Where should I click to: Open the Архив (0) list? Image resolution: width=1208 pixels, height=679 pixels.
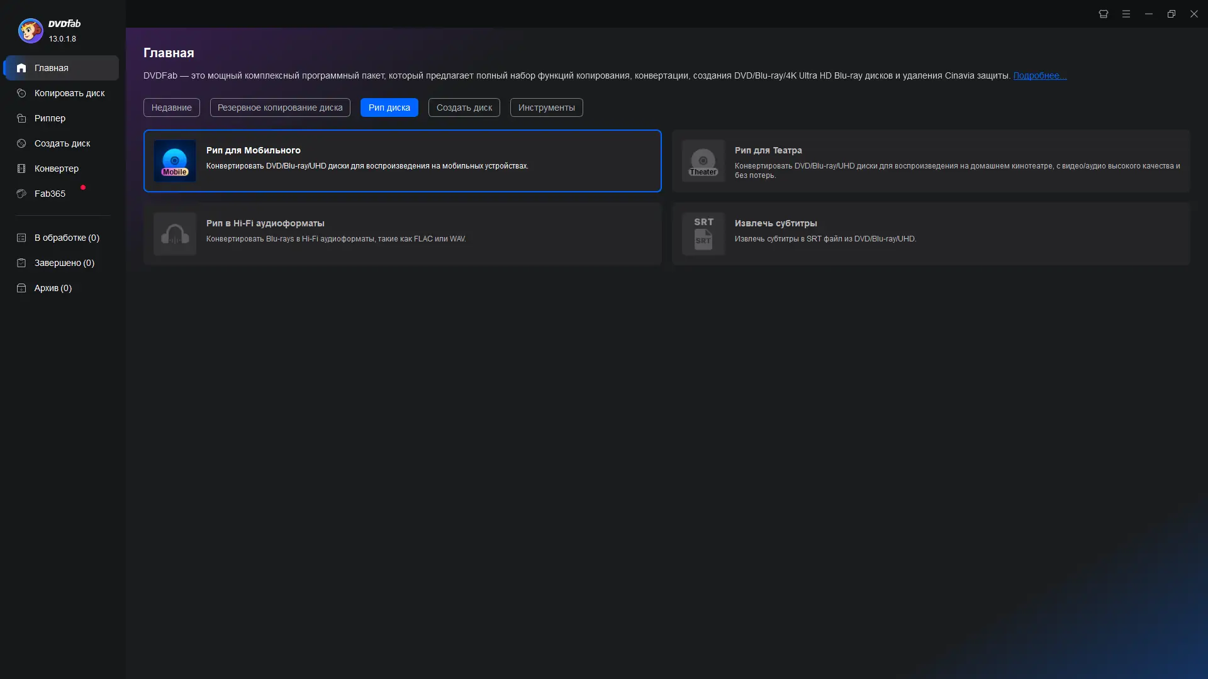pyautogui.click(x=53, y=288)
